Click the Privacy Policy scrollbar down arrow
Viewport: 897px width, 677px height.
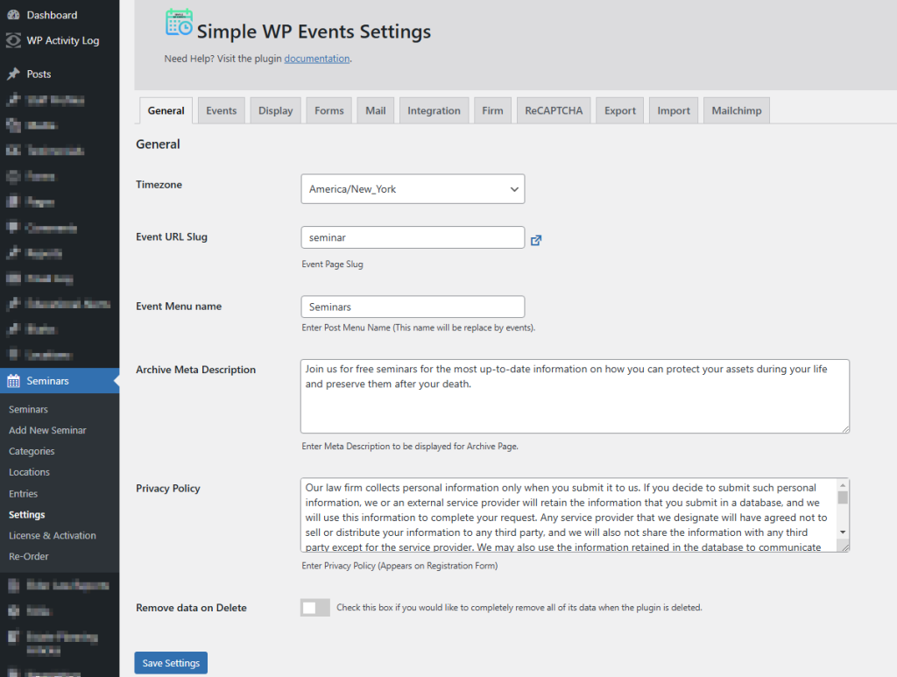click(x=843, y=532)
